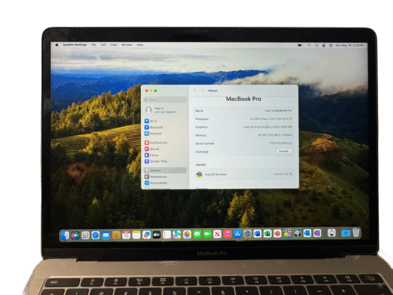Click the Graphics value text

click(268, 127)
